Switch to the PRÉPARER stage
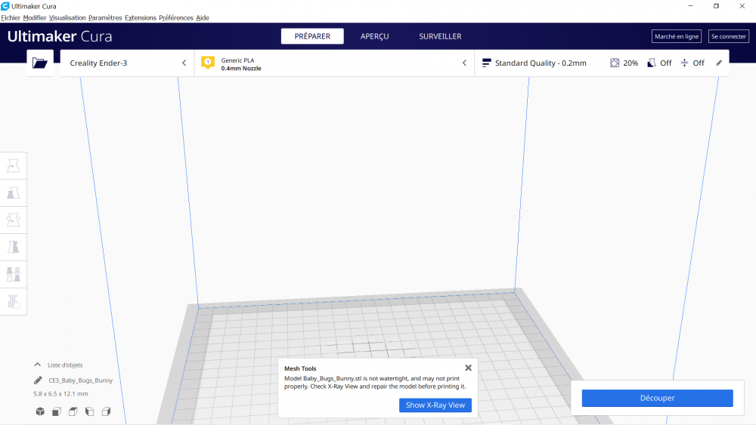 click(x=312, y=36)
